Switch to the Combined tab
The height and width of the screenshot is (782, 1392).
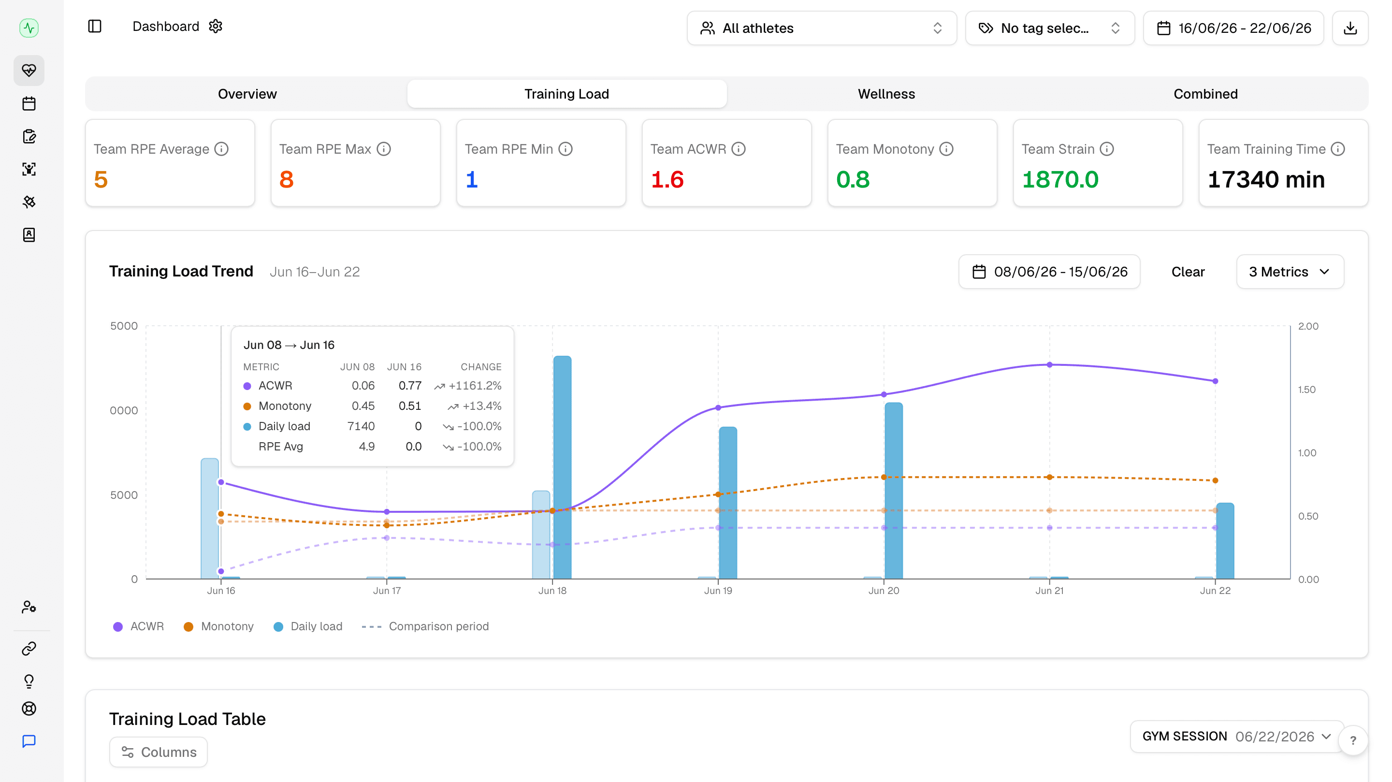point(1205,94)
